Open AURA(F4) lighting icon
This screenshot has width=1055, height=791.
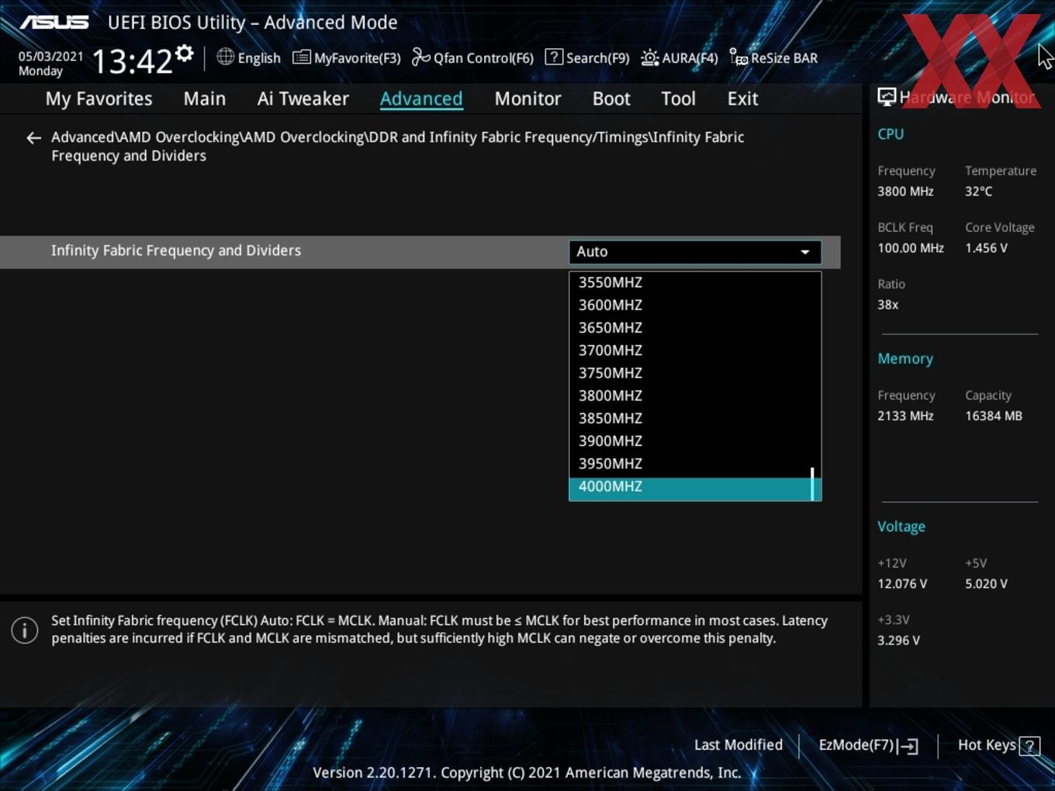click(650, 57)
